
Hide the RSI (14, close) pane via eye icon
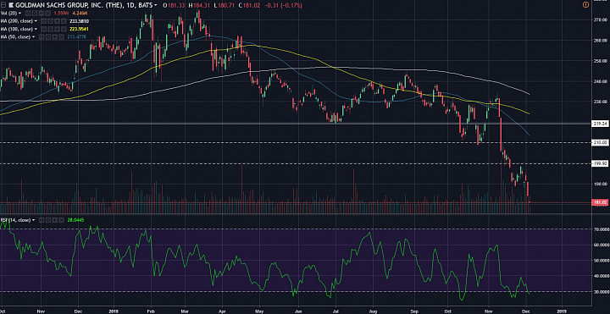pyautogui.click(x=42, y=220)
